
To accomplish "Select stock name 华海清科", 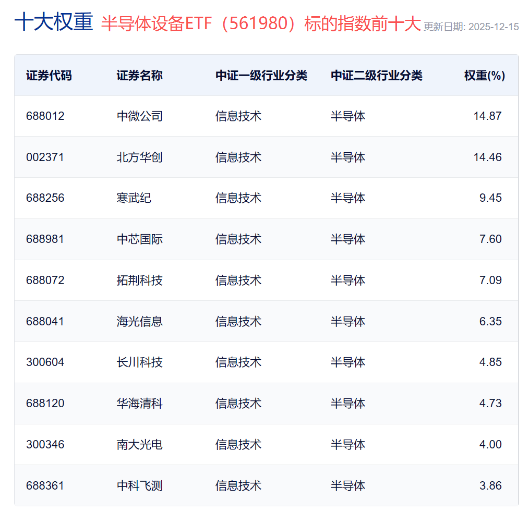I will (x=140, y=404).
